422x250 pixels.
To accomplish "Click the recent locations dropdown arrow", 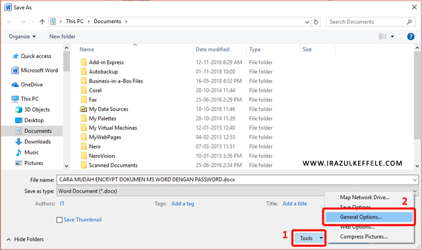I will coord(33,22).
